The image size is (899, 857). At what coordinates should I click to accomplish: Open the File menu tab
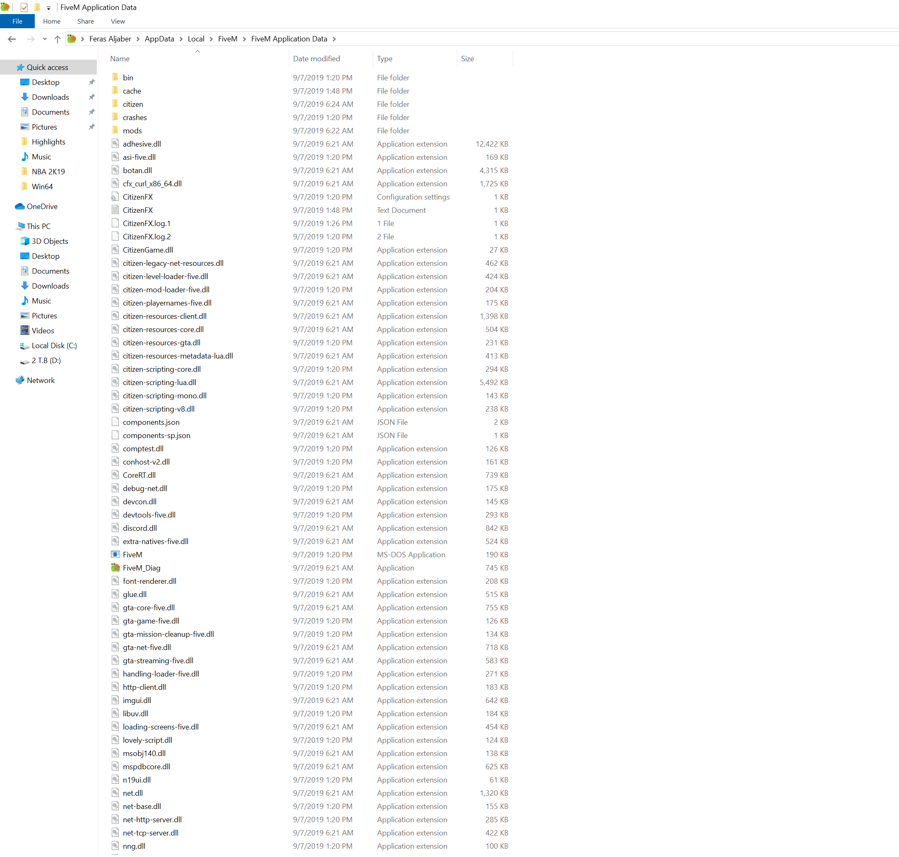17,22
